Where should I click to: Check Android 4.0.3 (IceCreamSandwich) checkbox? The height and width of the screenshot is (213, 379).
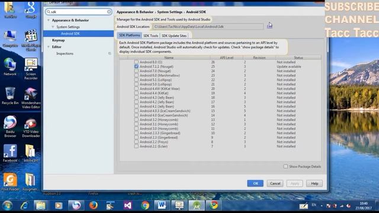click(136, 111)
